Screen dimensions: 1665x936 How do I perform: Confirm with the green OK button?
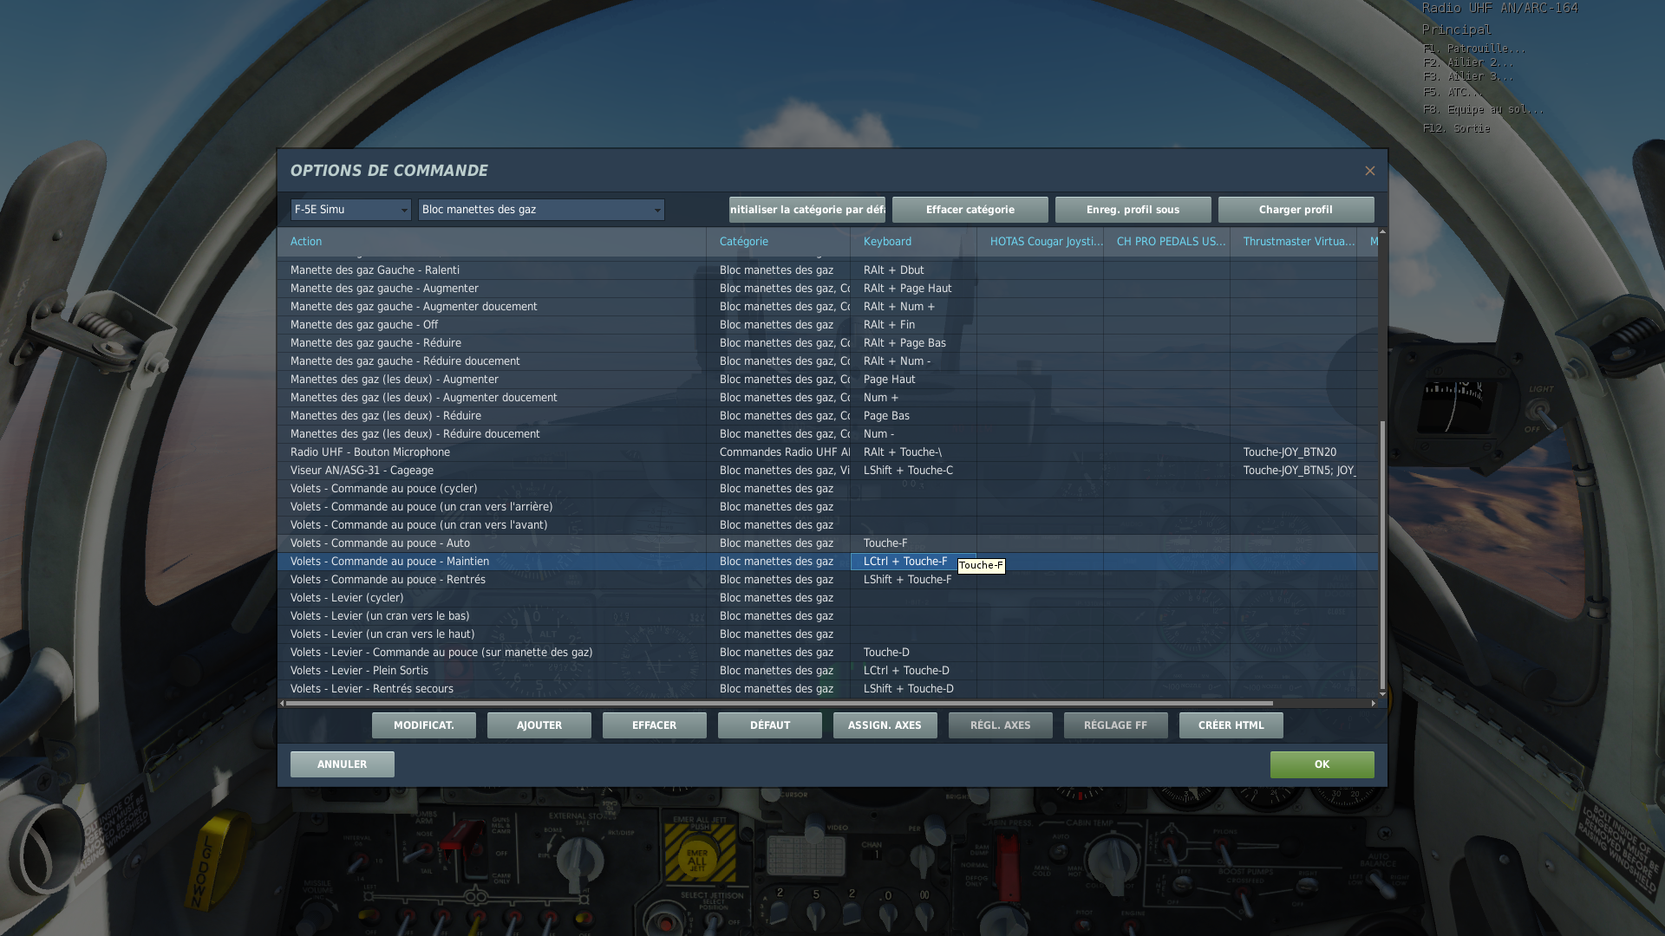point(1322,764)
